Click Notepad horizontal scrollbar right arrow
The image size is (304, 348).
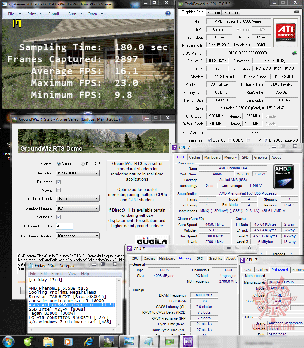point(113,330)
